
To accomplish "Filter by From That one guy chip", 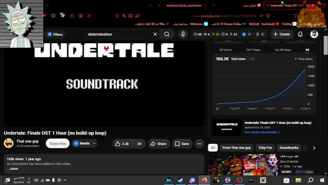I will (x=236, y=148).
